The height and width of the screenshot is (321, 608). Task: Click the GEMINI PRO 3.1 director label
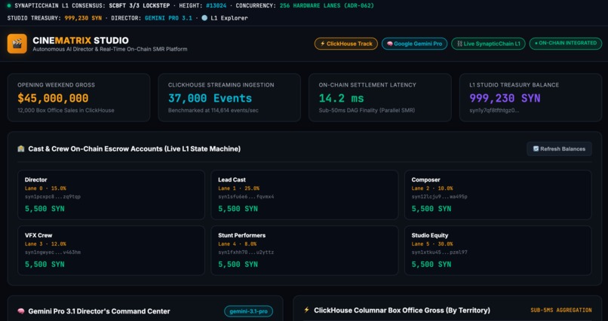[x=168, y=18]
